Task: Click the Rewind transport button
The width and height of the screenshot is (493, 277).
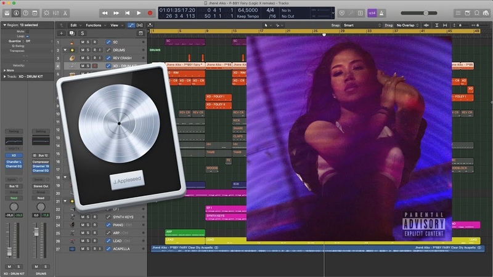Action: pyautogui.click(x=105, y=13)
